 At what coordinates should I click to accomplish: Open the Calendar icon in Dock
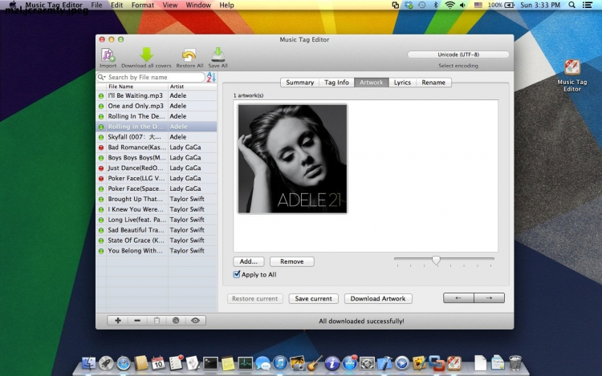click(158, 363)
